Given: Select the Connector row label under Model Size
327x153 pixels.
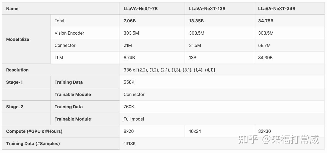Looking at the screenshot, I should coord(65,45).
